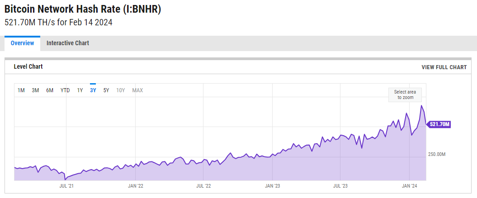Choose the YTD range option
The height and width of the screenshot is (198, 477).
coord(65,90)
